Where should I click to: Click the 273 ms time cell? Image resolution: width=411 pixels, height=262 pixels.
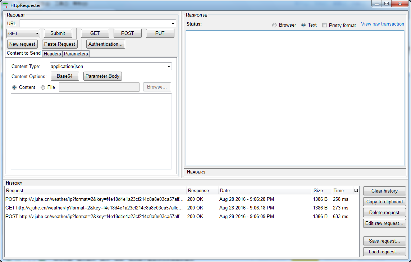coord(341,208)
